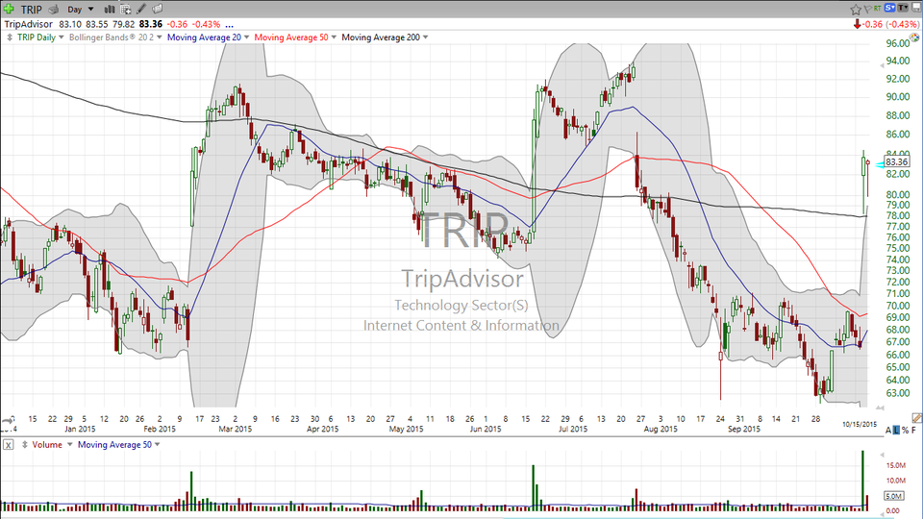Image resolution: width=923 pixels, height=519 pixels.
Task: Open the T template dropdown button
Action: pyautogui.click(x=903, y=8)
